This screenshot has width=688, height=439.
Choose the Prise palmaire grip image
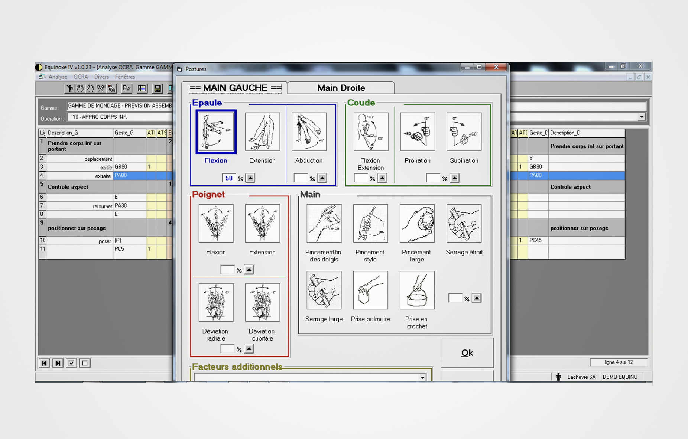[370, 290]
